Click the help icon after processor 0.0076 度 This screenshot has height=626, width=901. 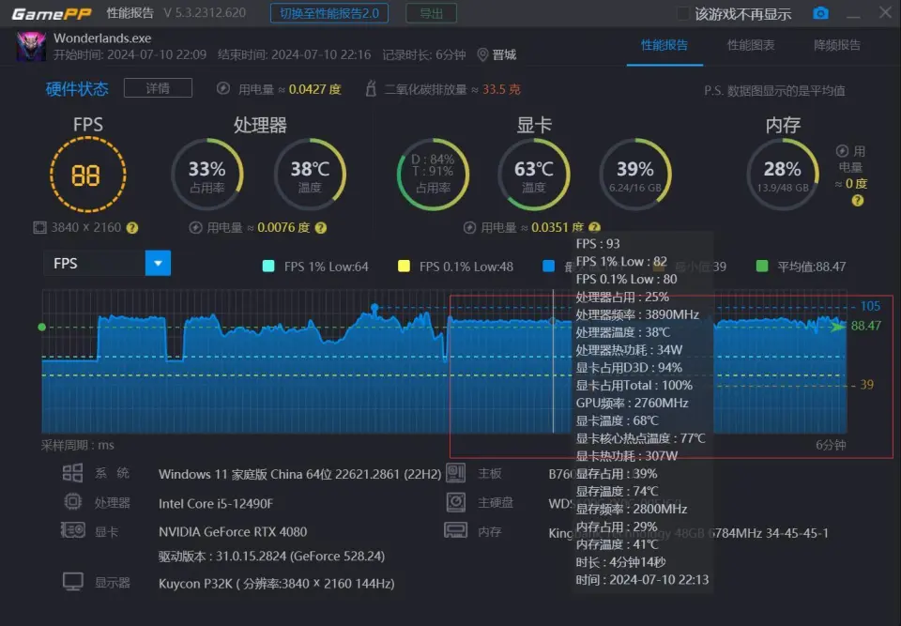pyautogui.click(x=321, y=228)
